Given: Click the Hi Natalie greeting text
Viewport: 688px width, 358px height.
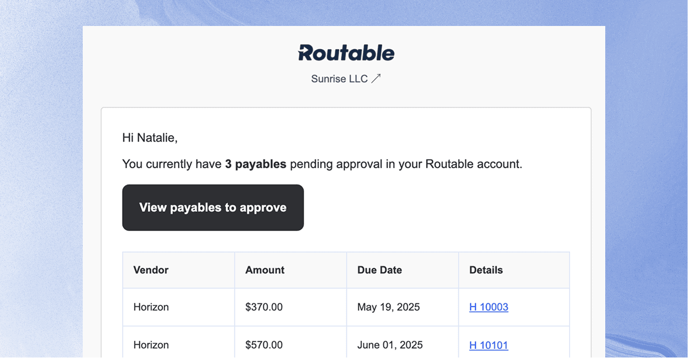Looking at the screenshot, I should click(150, 138).
